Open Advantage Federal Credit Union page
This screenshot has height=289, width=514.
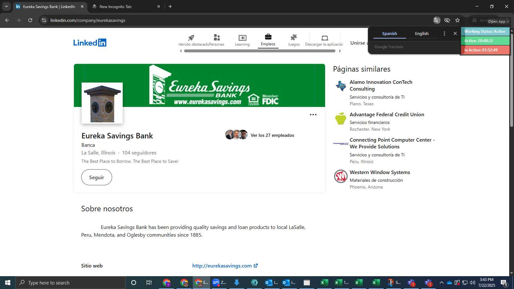pos(387,114)
